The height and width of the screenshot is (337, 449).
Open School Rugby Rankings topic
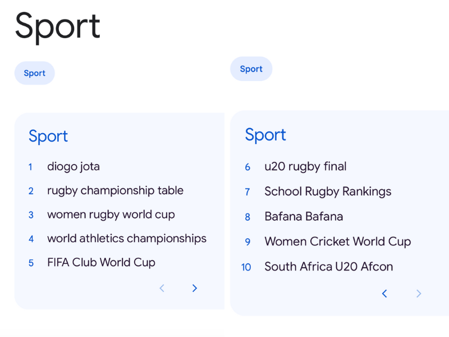click(x=328, y=192)
